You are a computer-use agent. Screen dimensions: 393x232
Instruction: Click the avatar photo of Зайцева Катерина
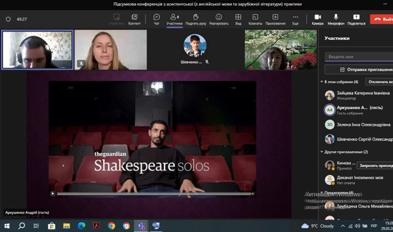[x=330, y=95]
